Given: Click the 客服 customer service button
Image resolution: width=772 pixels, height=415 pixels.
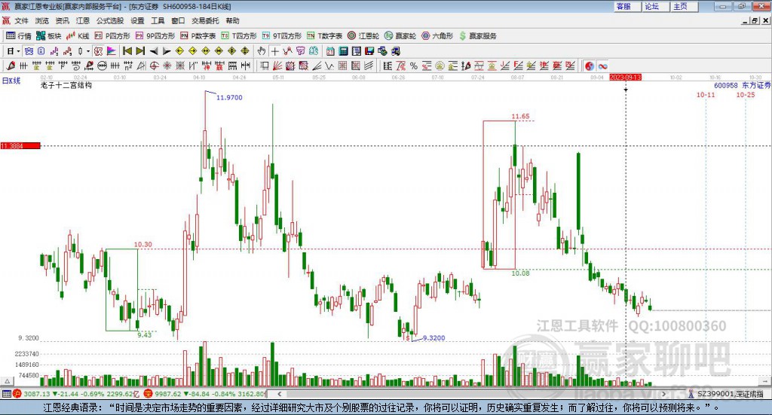Looking at the screenshot, I should [626, 6].
